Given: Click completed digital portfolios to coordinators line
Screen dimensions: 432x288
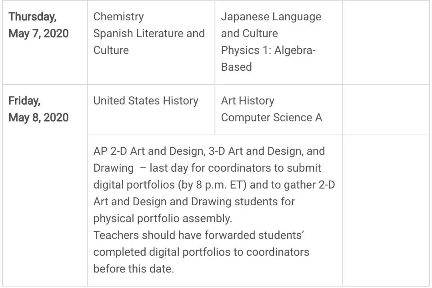Looking at the screenshot, I should tap(201, 252).
